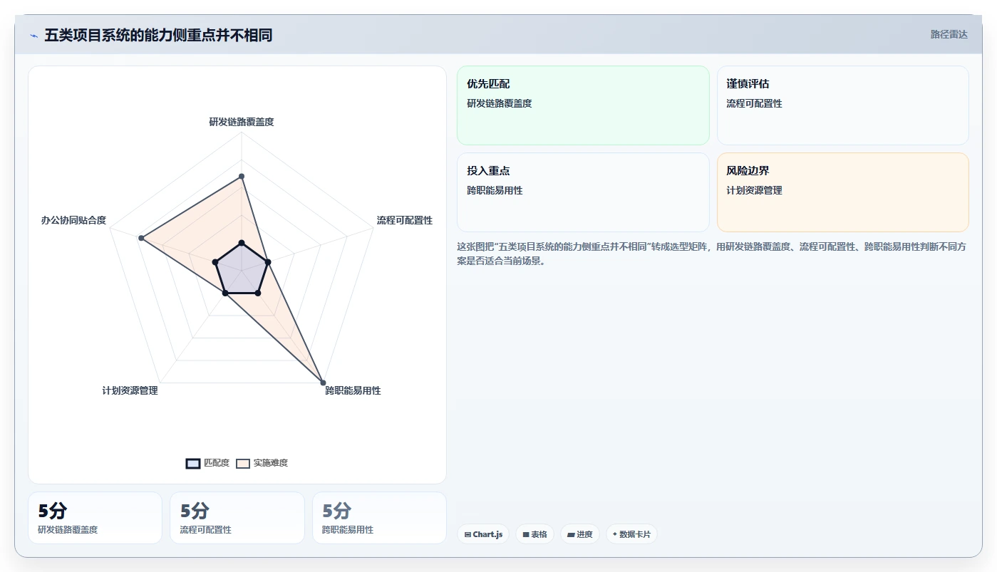Click the 数据卡片 chip

[631, 534]
